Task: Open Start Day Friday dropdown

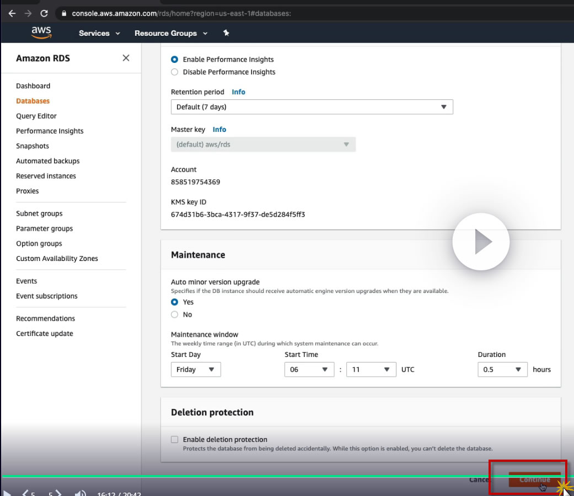Action: (196, 369)
